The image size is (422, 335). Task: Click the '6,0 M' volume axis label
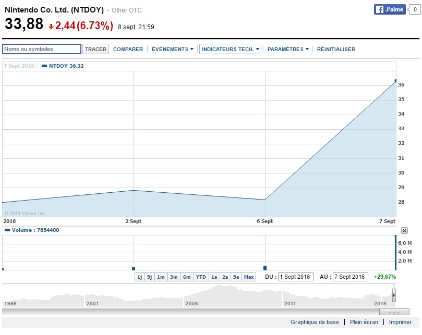pos(405,243)
